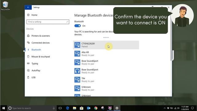The height and width of the screenshot is (111, 197).
Task: Click the mouse icon beside Mouse & touchpad
Action: (28, 56)
